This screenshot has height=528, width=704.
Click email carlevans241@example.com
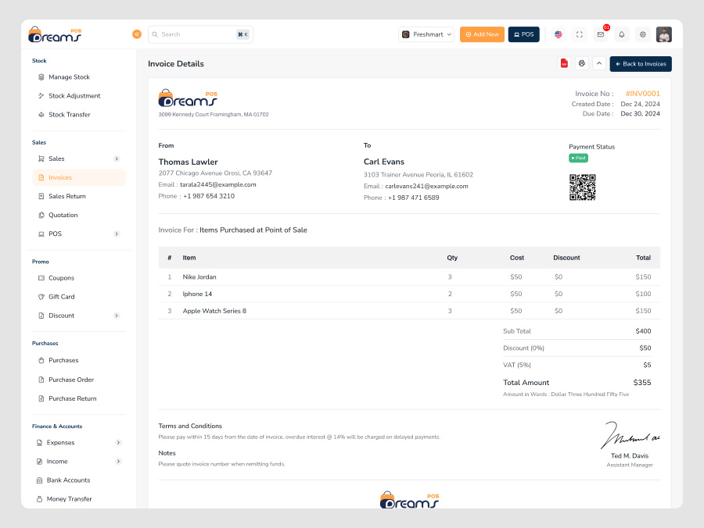point(426,187)
